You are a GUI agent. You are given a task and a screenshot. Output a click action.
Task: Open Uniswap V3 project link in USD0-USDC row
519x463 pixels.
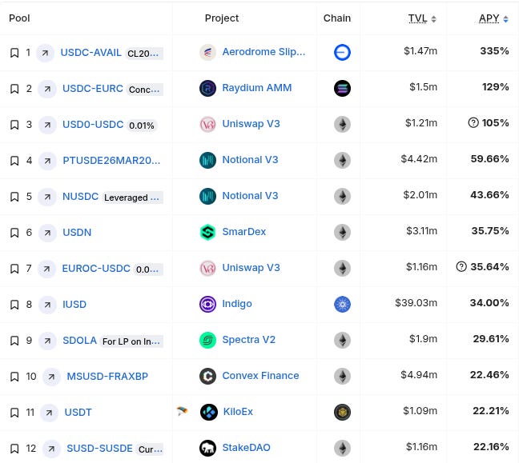251,124
